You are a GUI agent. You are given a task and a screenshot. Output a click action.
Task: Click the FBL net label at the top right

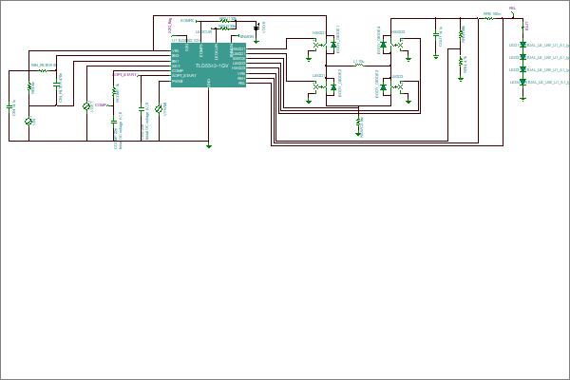[x=512, y=8]
